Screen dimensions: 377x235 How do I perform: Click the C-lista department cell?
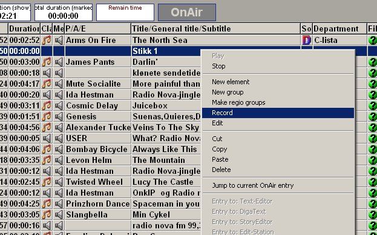pos(339,40)
